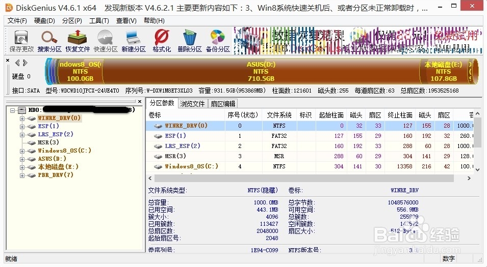The height and width of the screenshot is (267, 487).
Task: Select PBR_DRV(7) in the partition tree
Action: click(56, 175)
